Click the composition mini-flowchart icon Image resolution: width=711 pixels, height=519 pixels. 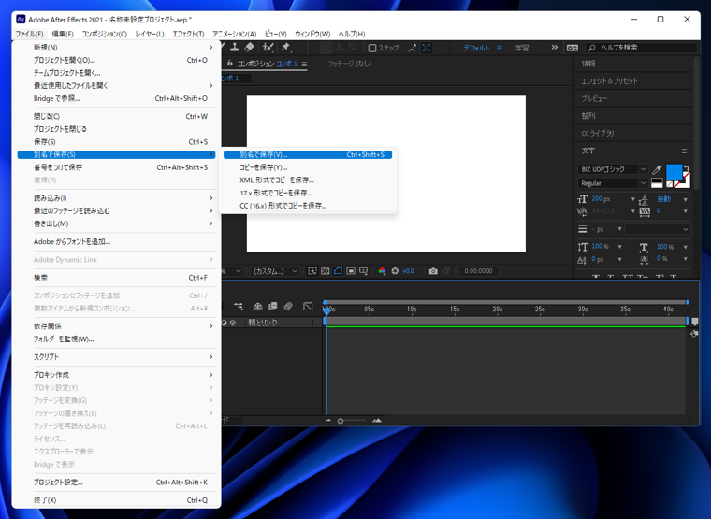point(238,307)
